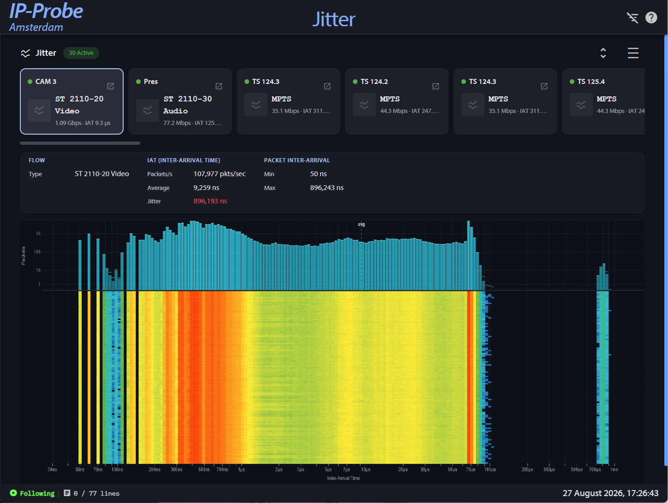668x503 pixels.
Task: Open CAM 3 flow in new window
Action: 111,86
